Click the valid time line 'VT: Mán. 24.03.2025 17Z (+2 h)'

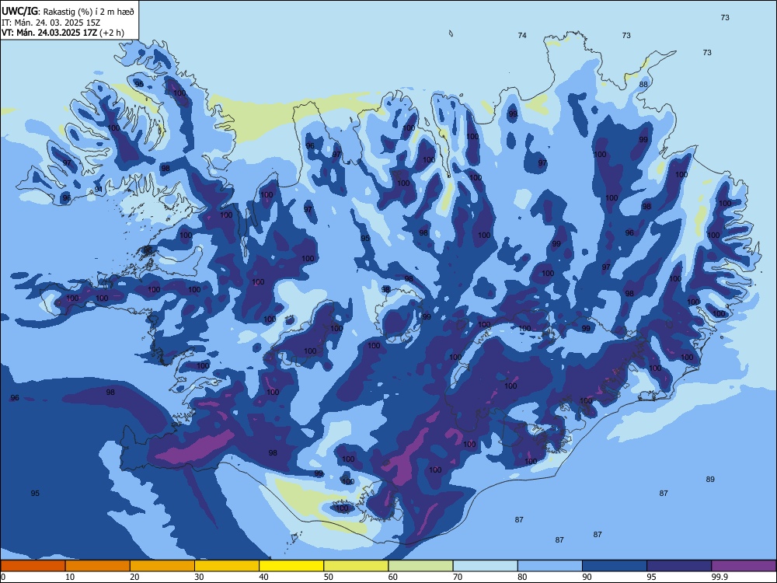point(63,33)
